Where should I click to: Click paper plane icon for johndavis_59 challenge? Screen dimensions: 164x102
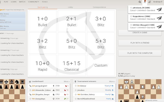click(159, 9)
